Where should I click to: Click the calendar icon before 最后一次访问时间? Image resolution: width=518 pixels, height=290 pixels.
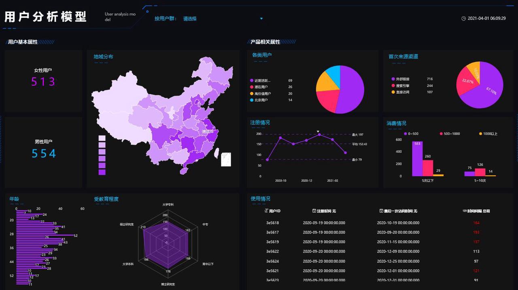(x=381, y=211)
